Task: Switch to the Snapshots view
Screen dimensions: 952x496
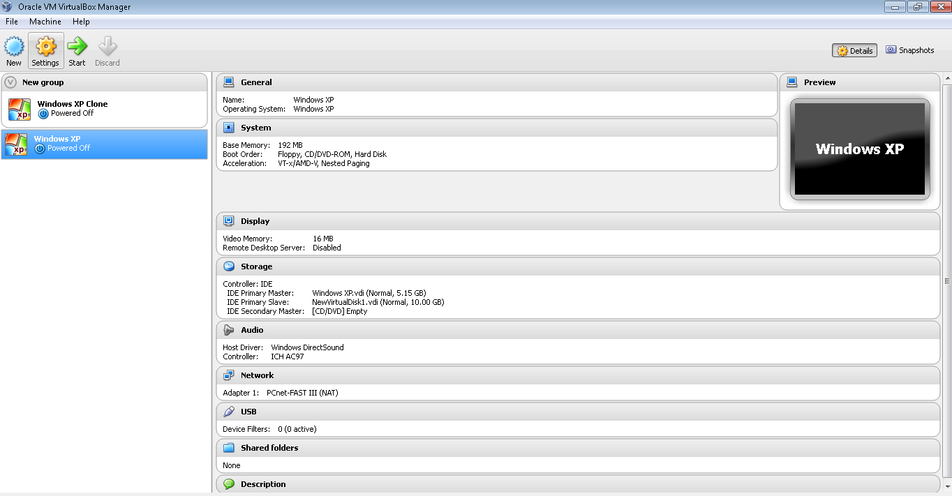Action: click(x=910, y=50)
